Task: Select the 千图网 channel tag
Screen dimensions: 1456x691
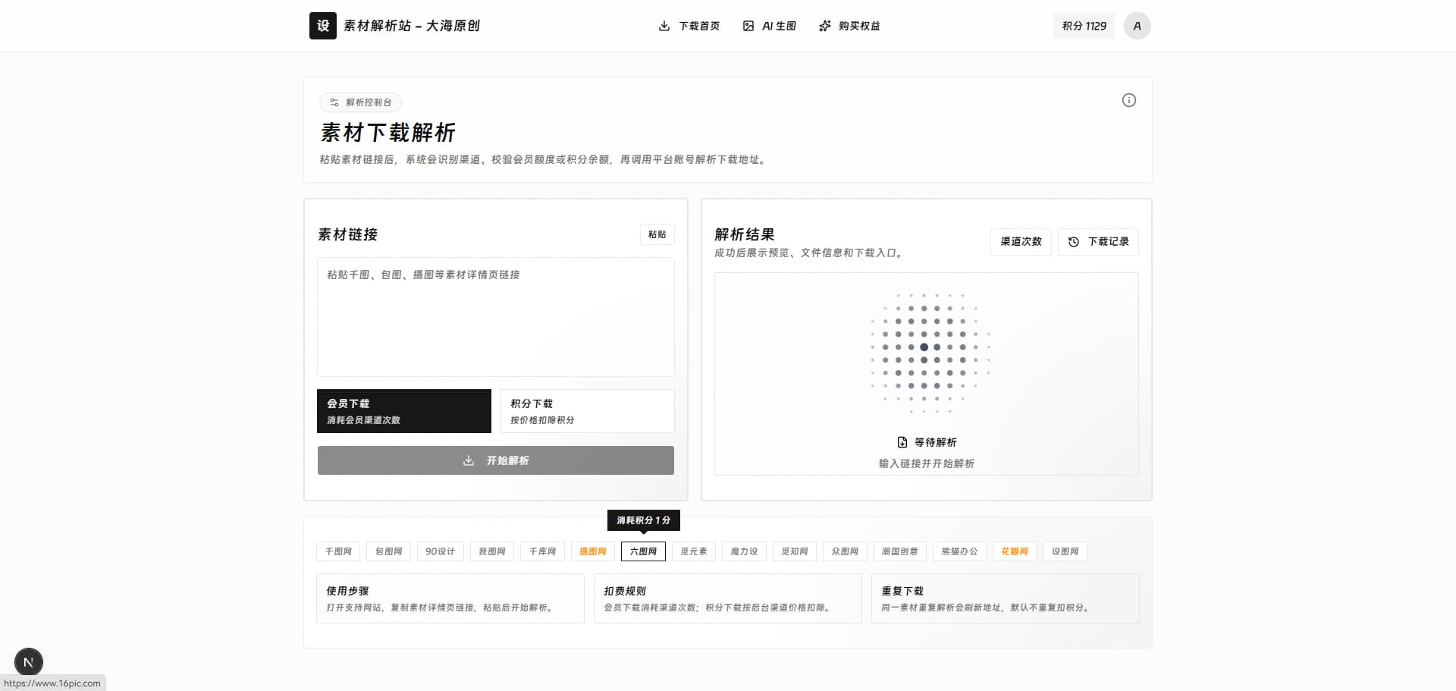Action: 338,551
